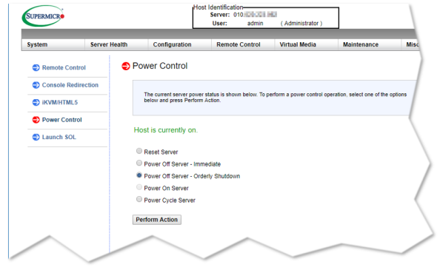Open the Server Health menu
The width and height of the screenshot is (440, 270).
click(116, 44)
